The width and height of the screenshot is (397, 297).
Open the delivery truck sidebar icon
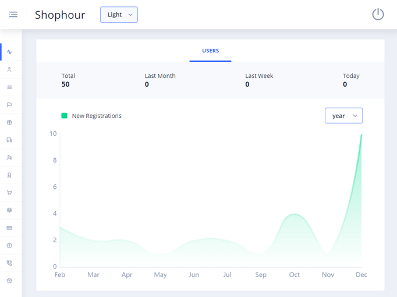(x=9, y=140)
